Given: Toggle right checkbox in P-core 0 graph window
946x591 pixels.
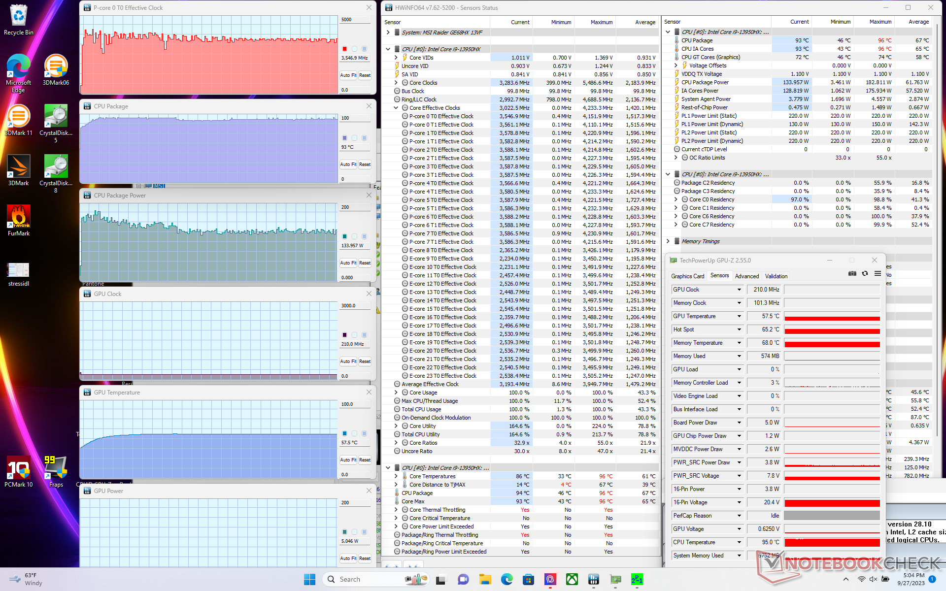Looking at the screenshot, I should tap(364, 49).
